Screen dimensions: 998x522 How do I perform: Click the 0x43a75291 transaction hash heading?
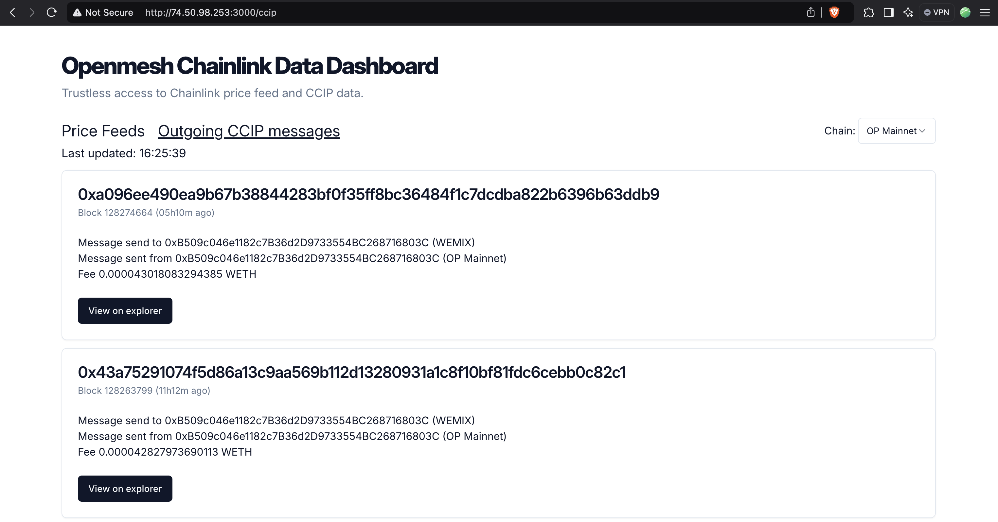pos(351,373)
